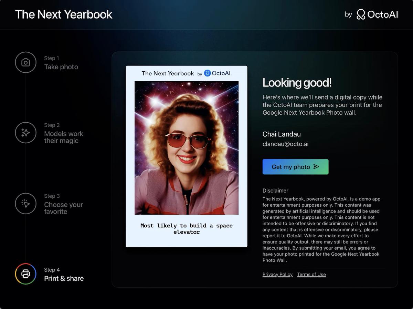This screenshot has width=413, height=309.
Task: Click the Step 3 cursor selection icon
Action: [x=26, y=204]
